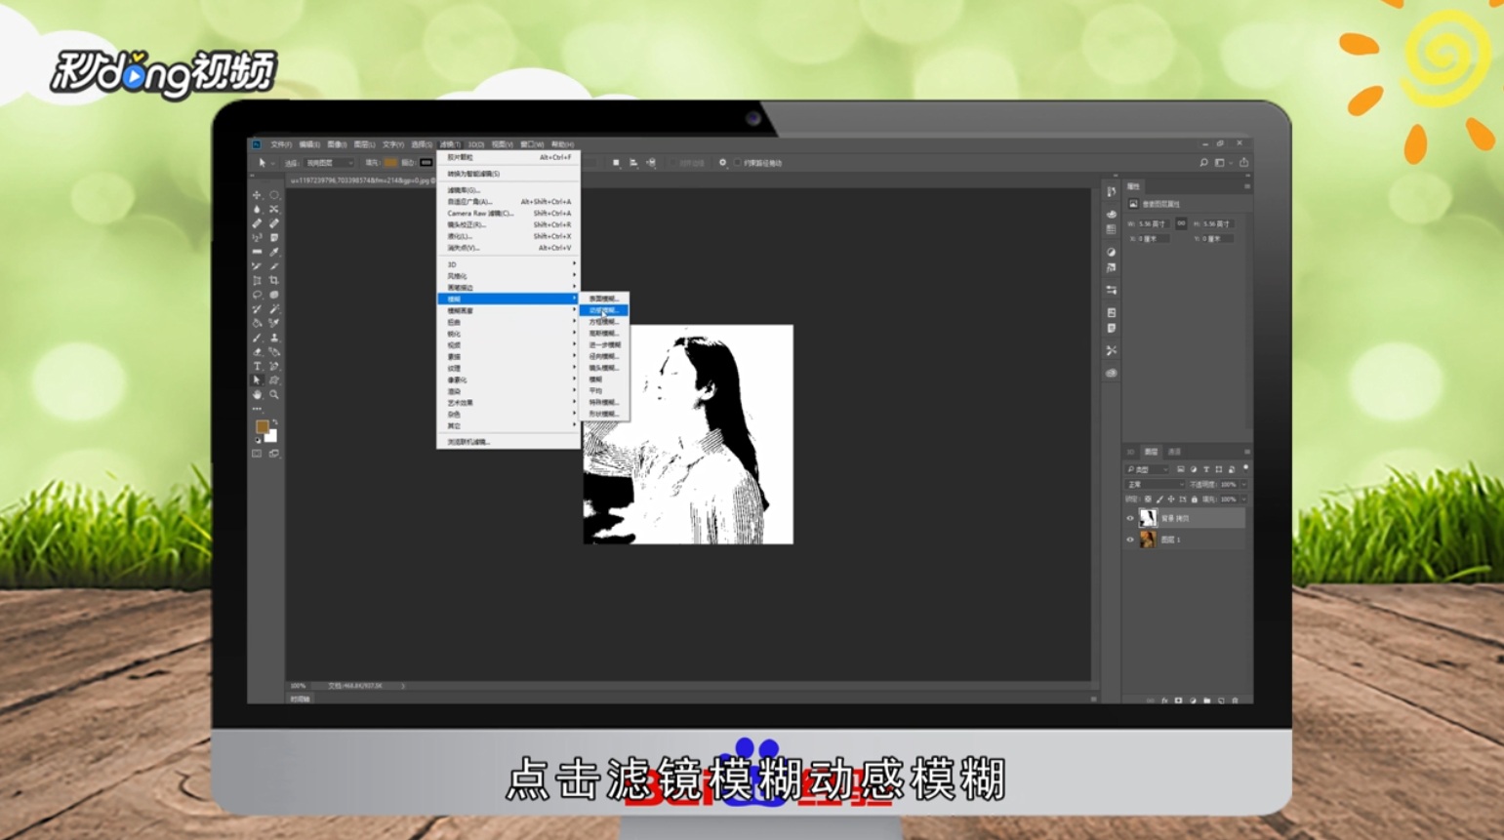Choose 高斯模糊 in the blur submenu
Image resolution: width=1504 pixels, height=840 pixels.
[603, 334]
